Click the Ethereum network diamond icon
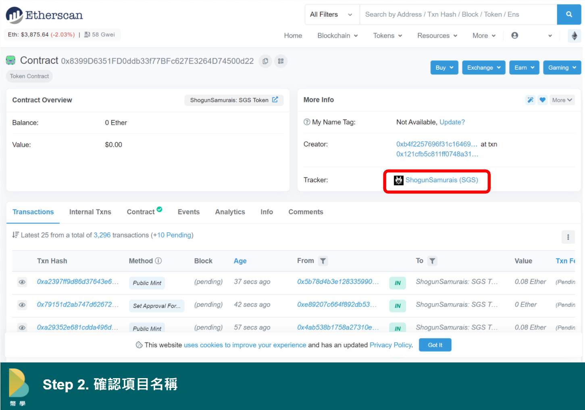This screenshot has width=585, height=410. pyautogui.click(x=575, y=35)
